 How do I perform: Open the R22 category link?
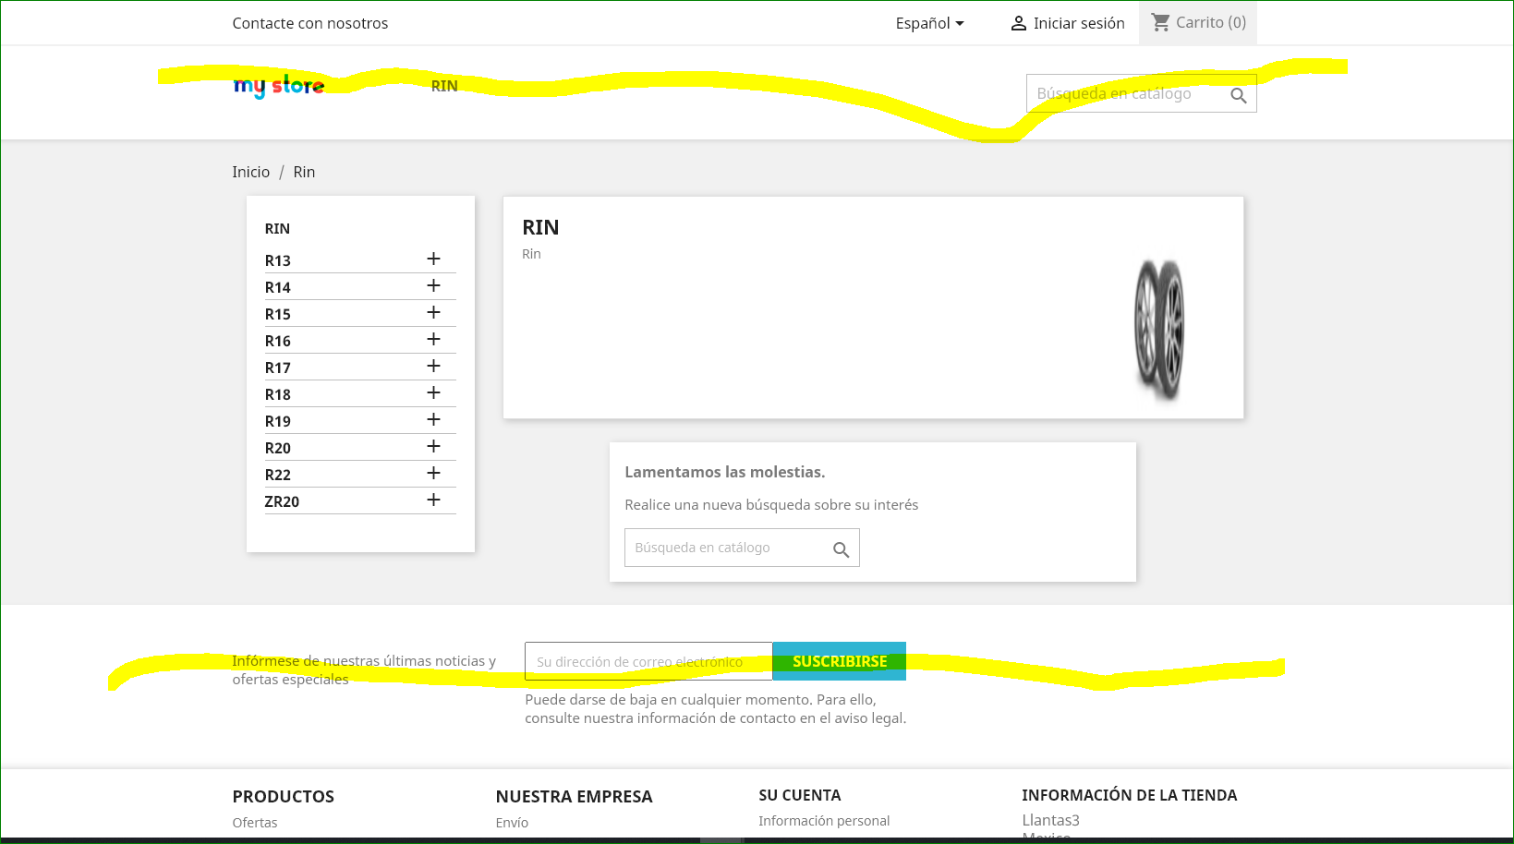pyautogui.click(x=278, y=475)
